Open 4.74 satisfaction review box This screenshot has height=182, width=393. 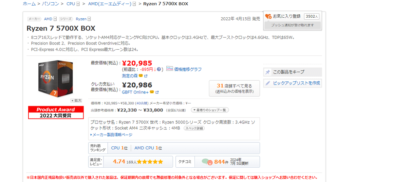[x=131, y=161]
